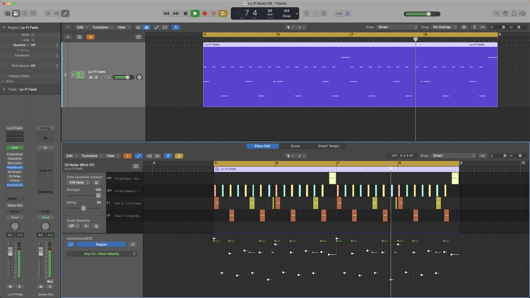This screenshot has width=530, height=298.
Task: Open the List Editors icon top right
Action: (x=496, y=13)
